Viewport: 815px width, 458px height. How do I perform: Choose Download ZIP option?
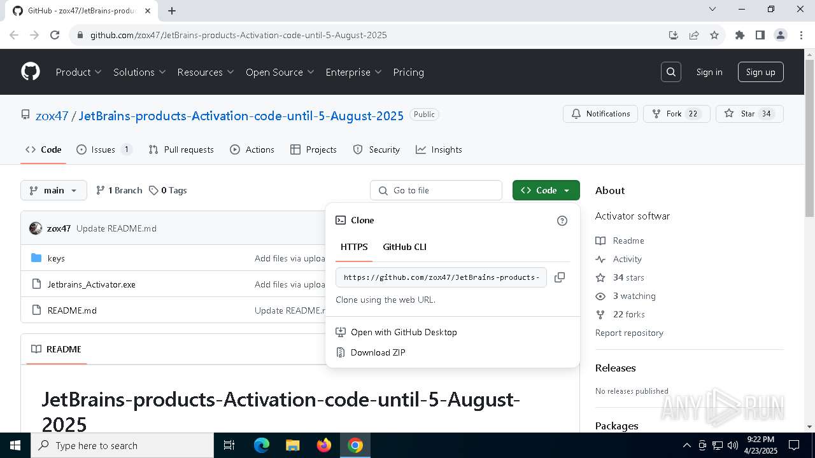(x=378, y=352)
